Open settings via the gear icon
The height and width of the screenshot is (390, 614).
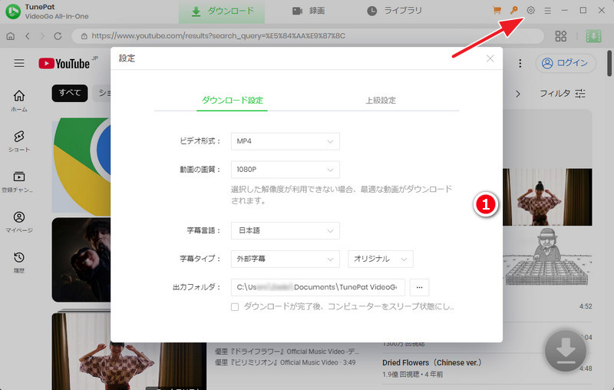pos(530,11)
